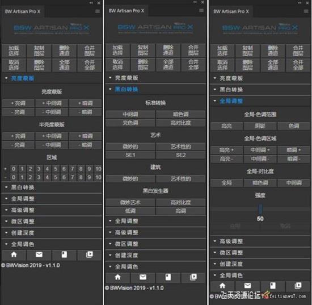Click 全部通道 button in right panel

click(273, 65)
